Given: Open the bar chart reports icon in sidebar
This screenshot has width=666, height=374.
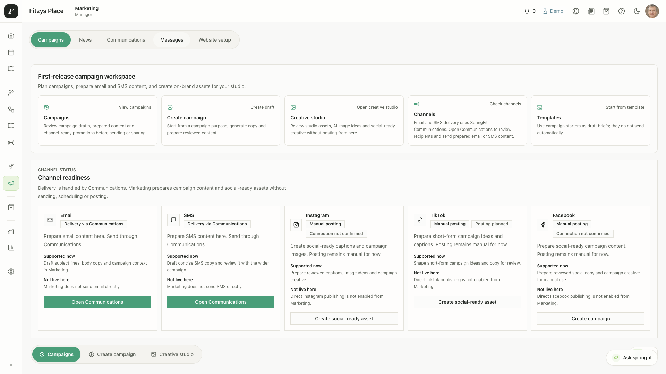Looking at the screenshot, I should [x=11, y=248].
